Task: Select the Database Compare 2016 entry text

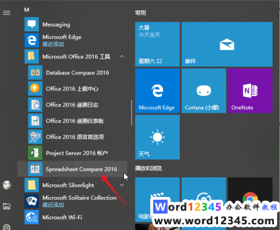Action: (x=77, y=73)
